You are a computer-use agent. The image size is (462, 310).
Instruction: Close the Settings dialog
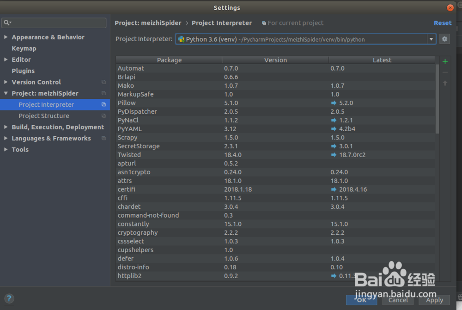[x=450, y=8]
